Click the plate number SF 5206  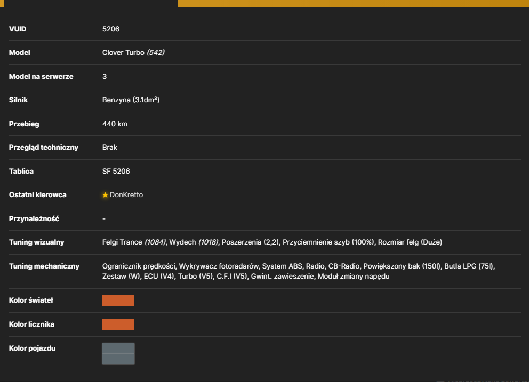tap(116, 171)
